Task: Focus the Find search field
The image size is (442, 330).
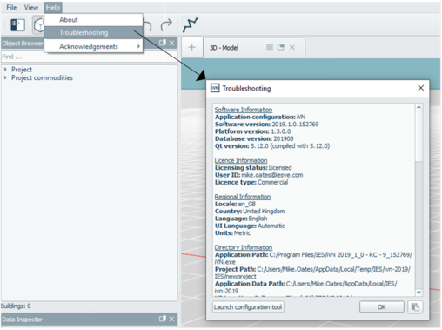Action: [x=89, y=57]
